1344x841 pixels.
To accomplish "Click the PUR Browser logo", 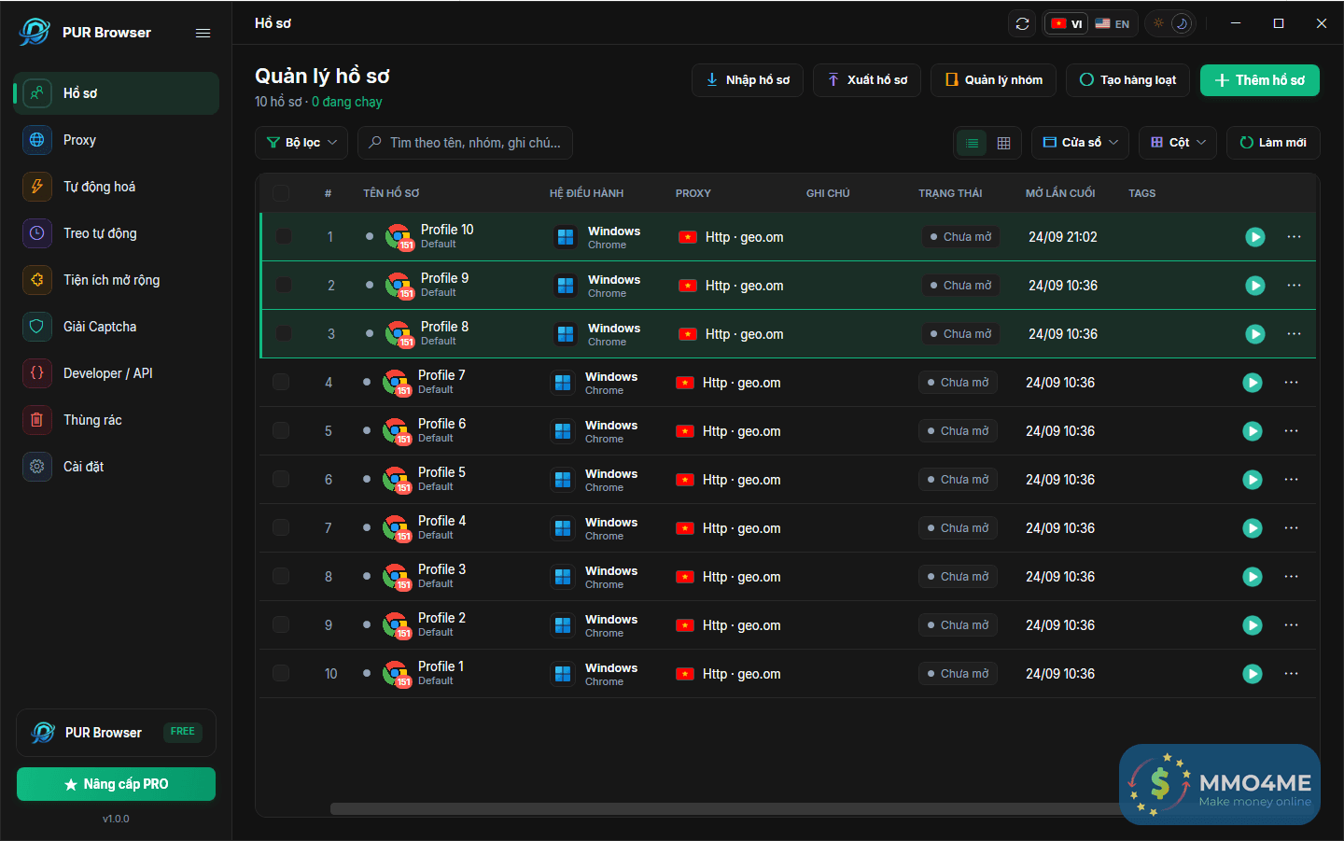I will [x=35, y=32].
